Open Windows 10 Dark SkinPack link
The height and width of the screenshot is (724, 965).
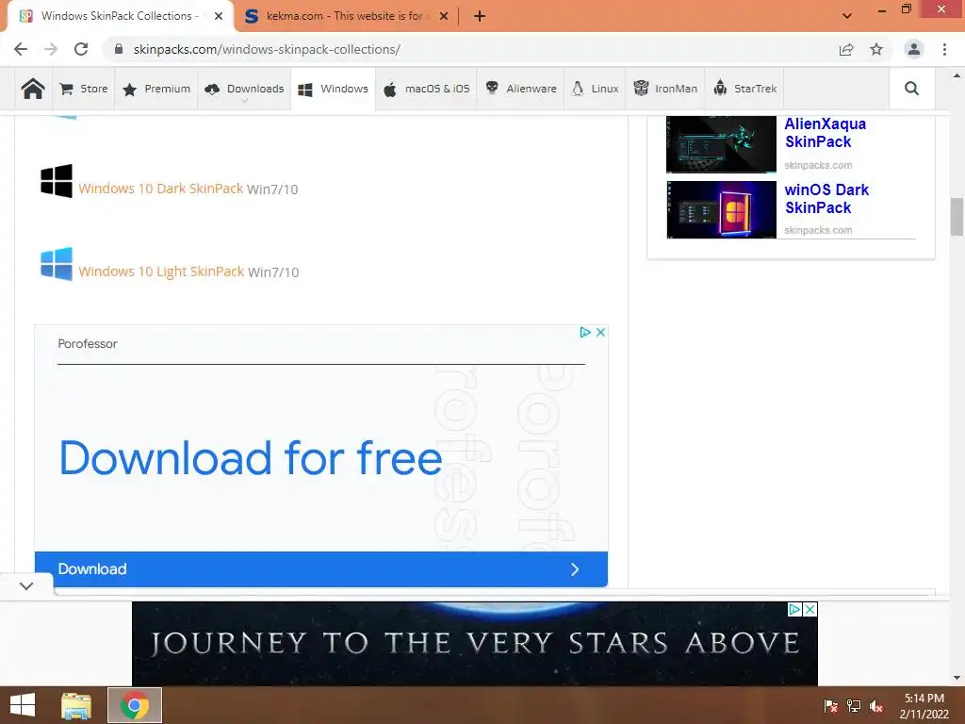tap(160, 189)
